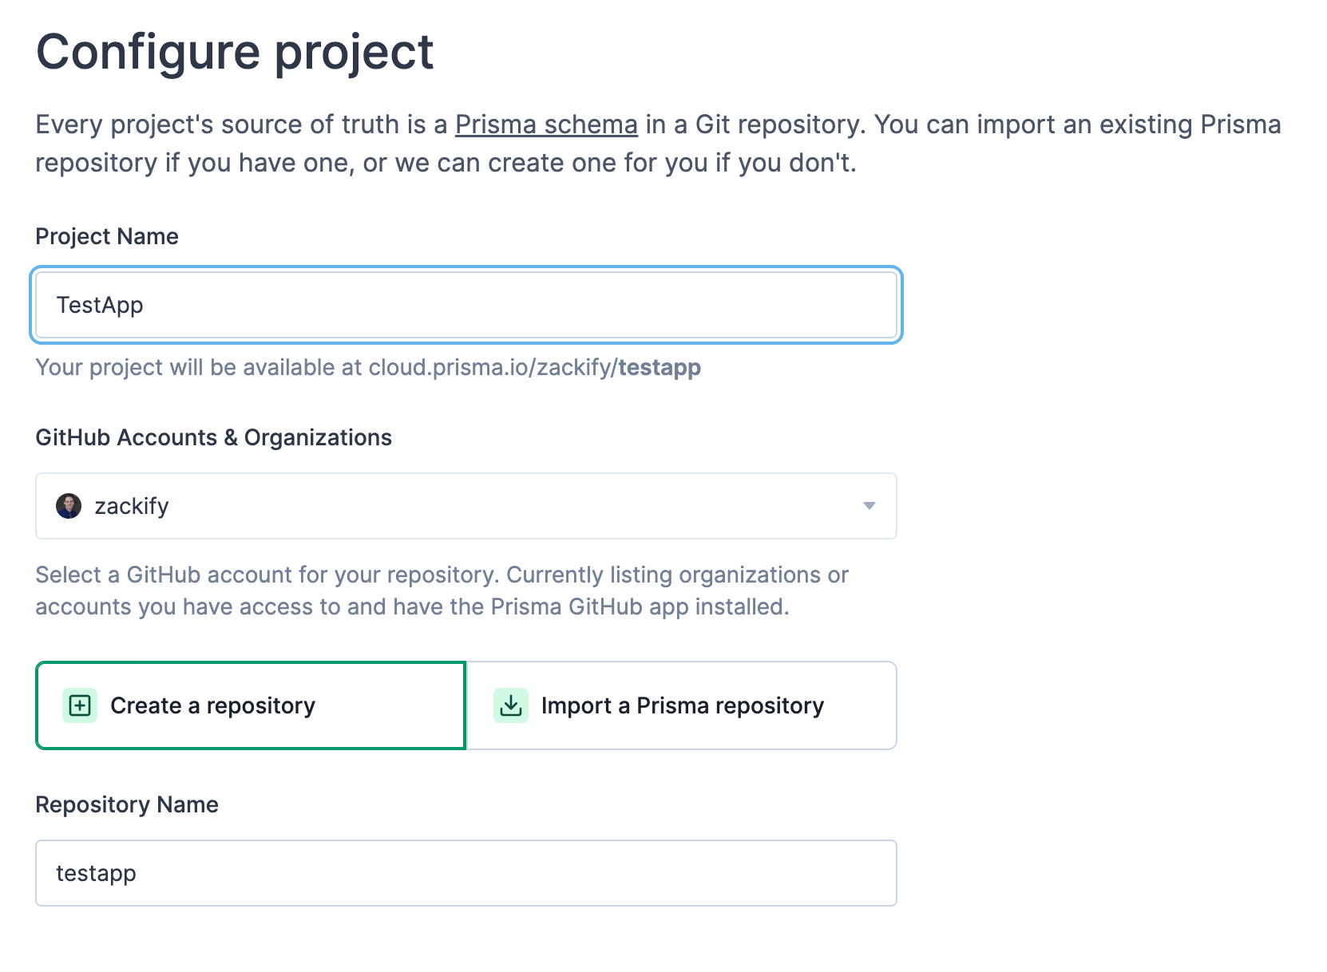Click the bold testapp text in the project URL
1327x972 pixels.
pos(659,368)
